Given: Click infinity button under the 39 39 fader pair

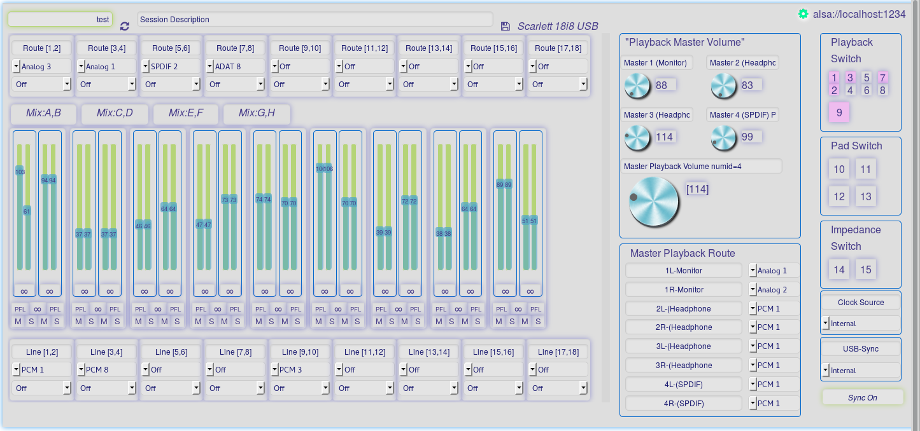Looking at the screenshot, I should click(x=385, y=291).
